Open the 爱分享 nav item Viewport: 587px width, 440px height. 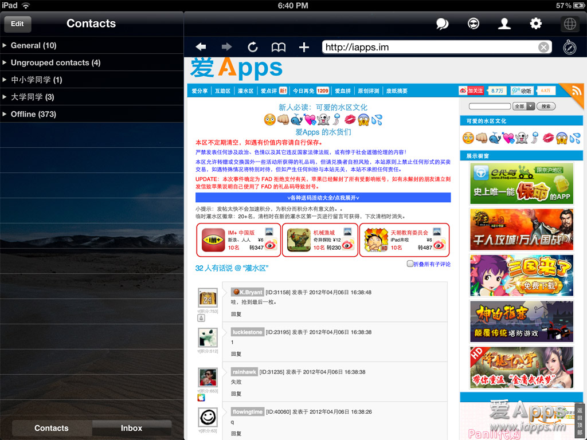pyautogui.click(x=199, y=91)
